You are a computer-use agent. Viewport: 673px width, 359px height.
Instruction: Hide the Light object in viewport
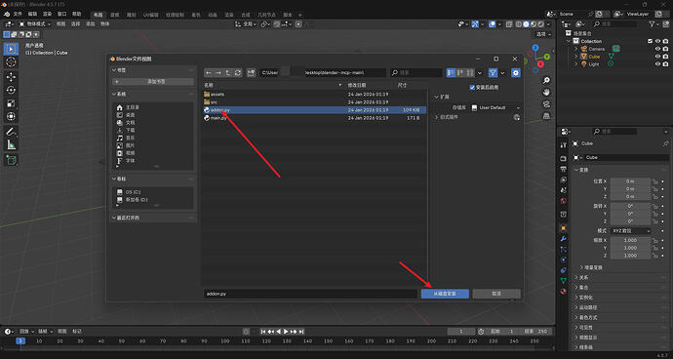[x=657, y=64]
